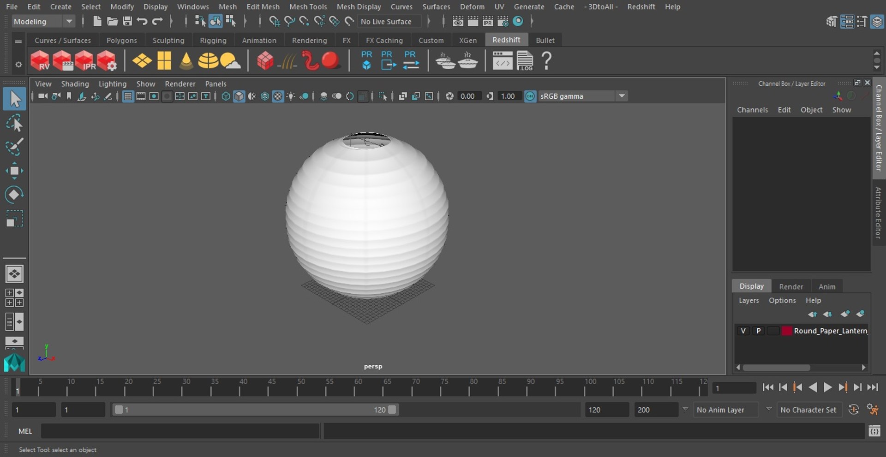Click the MEL command line input
886x457 pixels.
(x=180, y=431)
